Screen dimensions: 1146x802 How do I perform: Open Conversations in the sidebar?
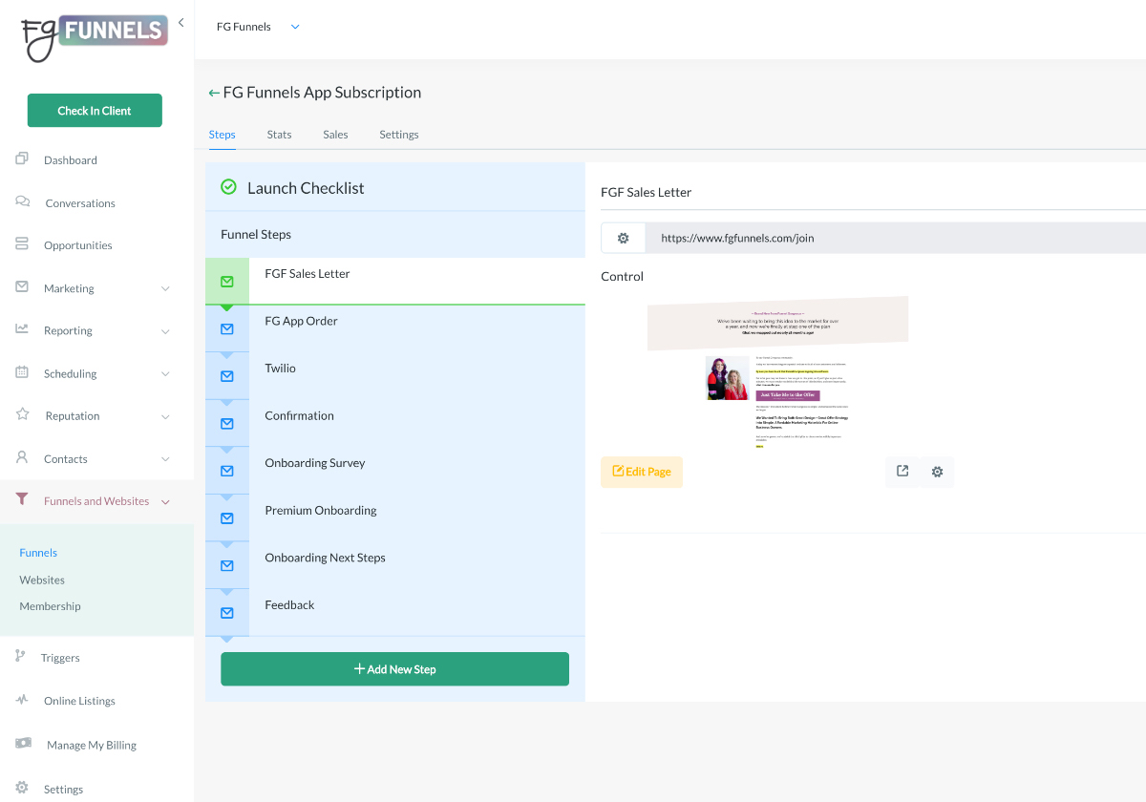pos(80,203)
